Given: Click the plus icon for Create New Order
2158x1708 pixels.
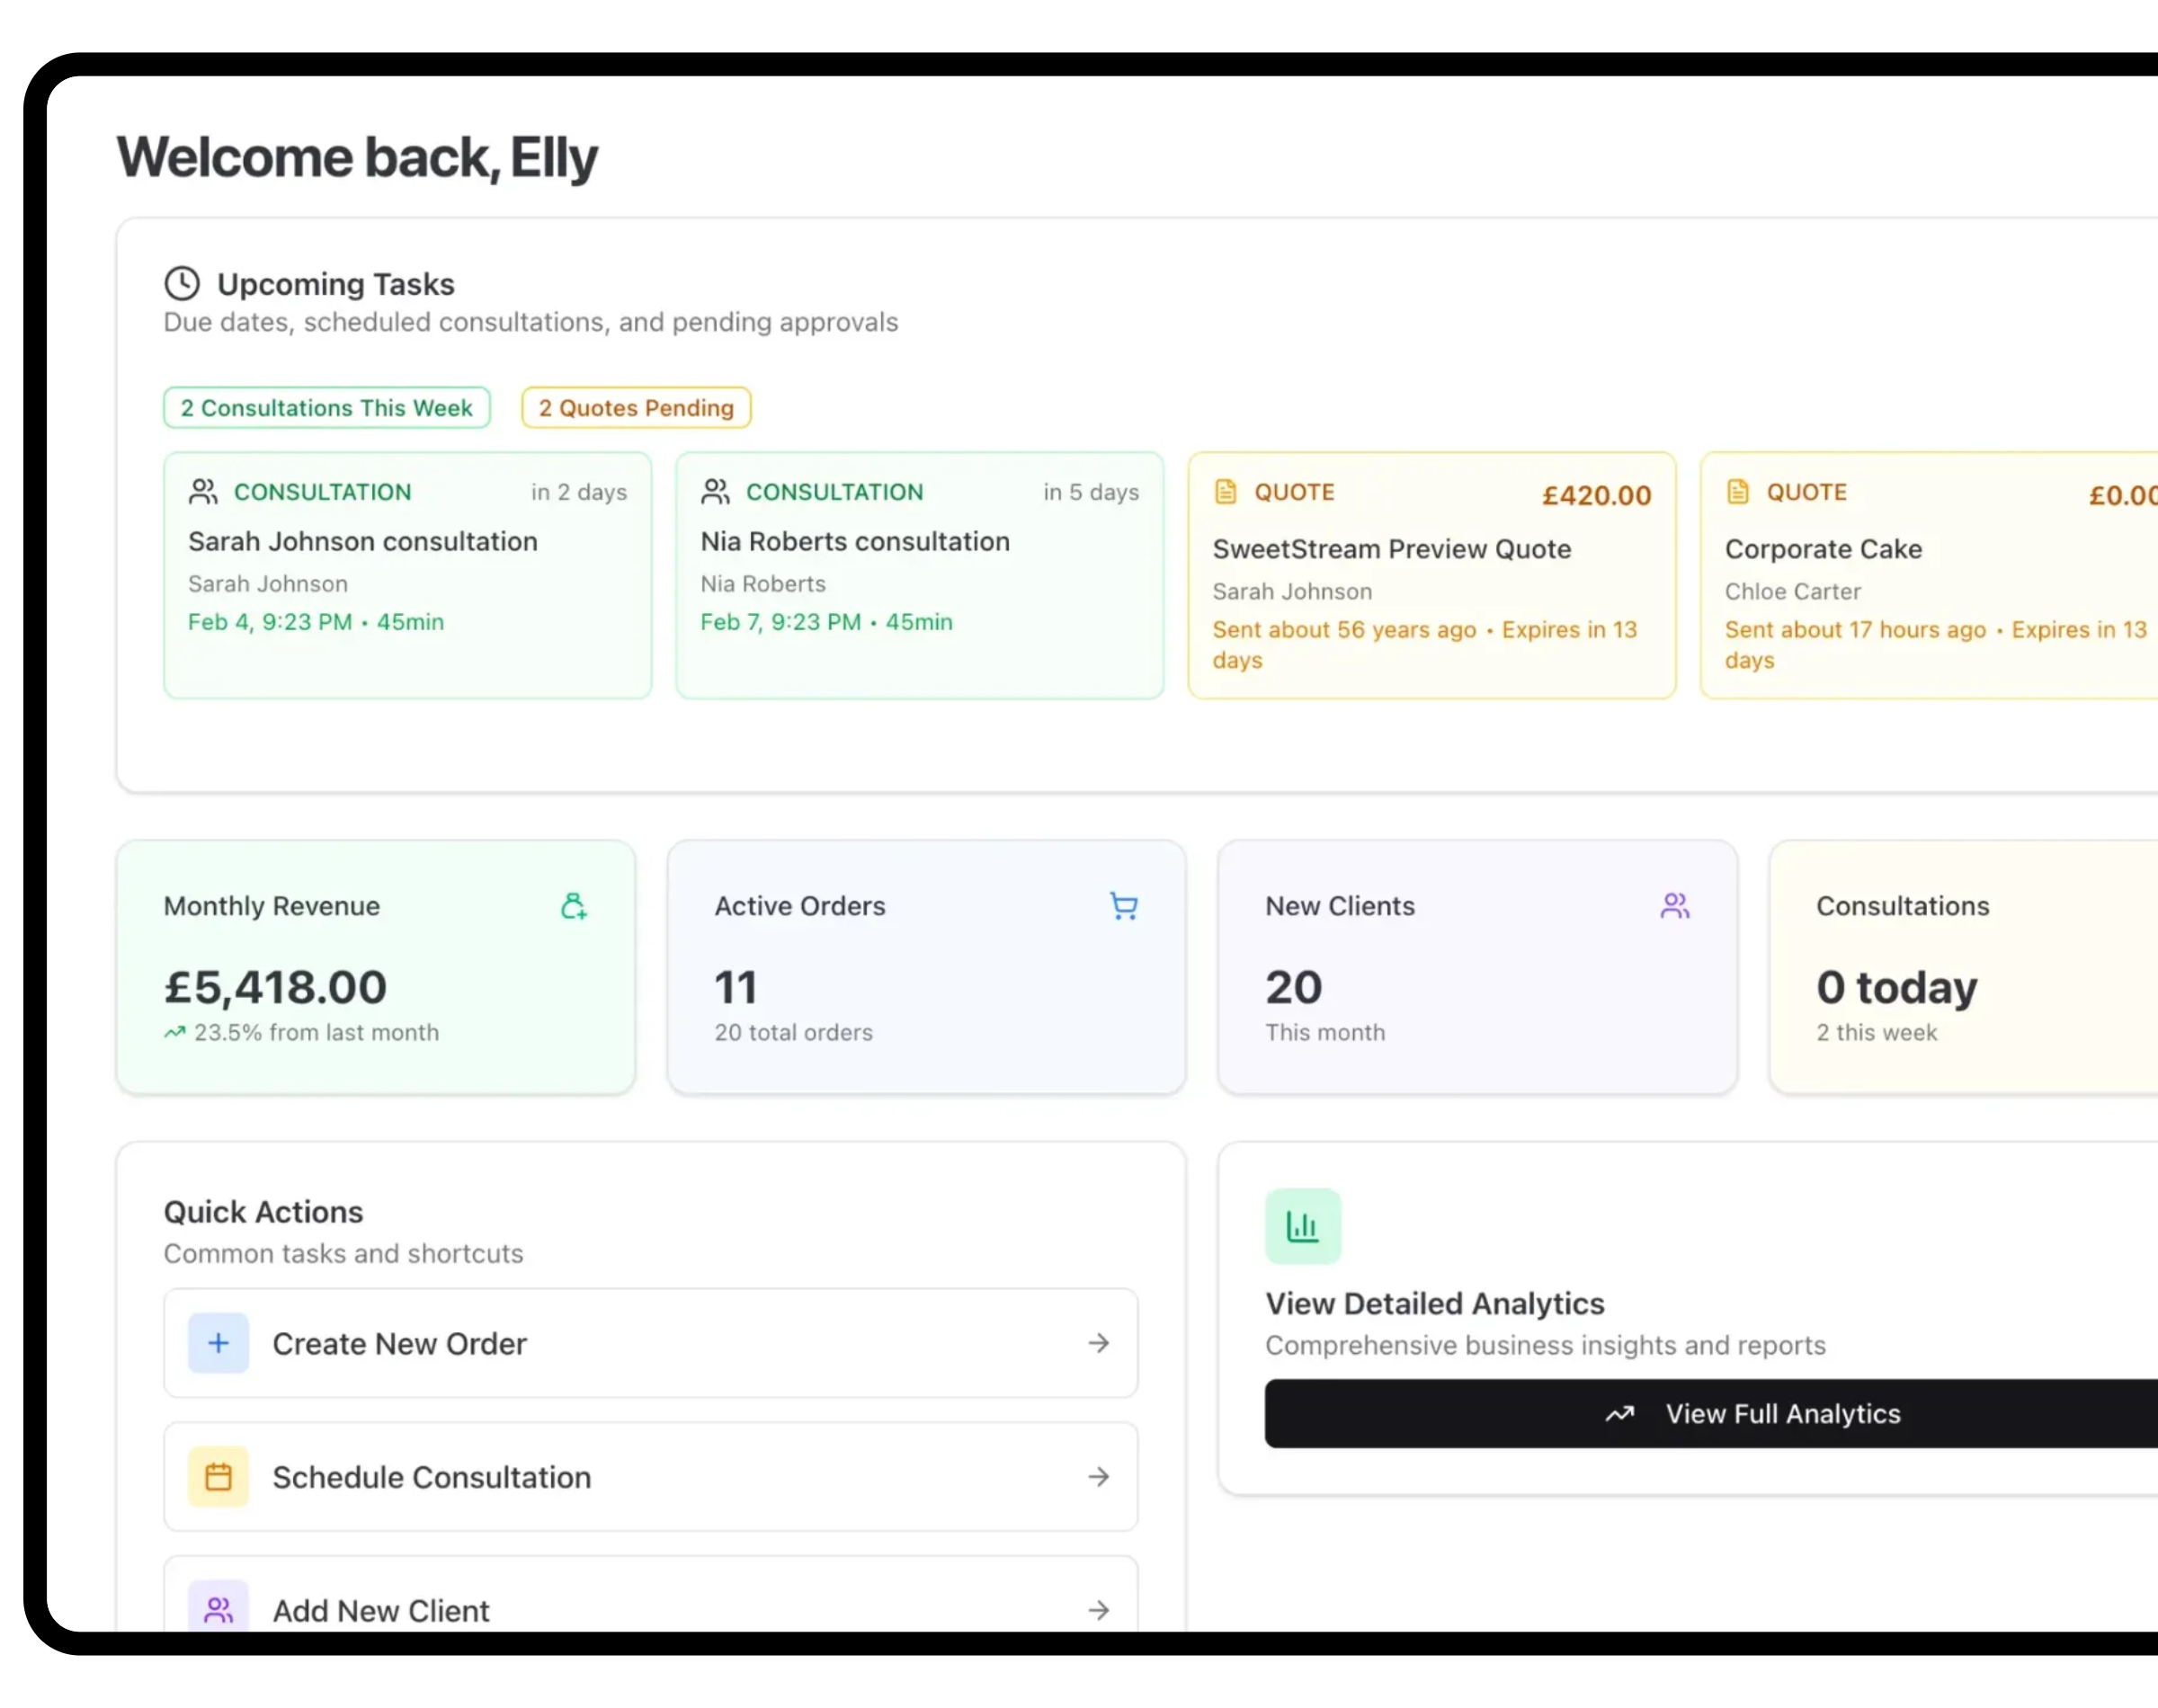Looking at the screenshot, I should [x=217, y=1343].
